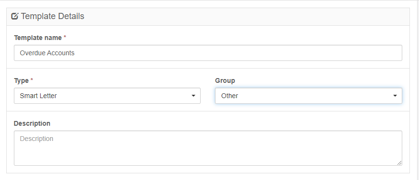419x180 pixels.
Task: Click the Description field label
Action: click(x=32, y=123)
